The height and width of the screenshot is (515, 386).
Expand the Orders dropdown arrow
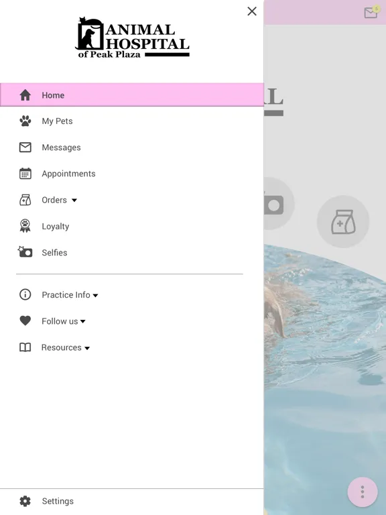tap(74, 200)
